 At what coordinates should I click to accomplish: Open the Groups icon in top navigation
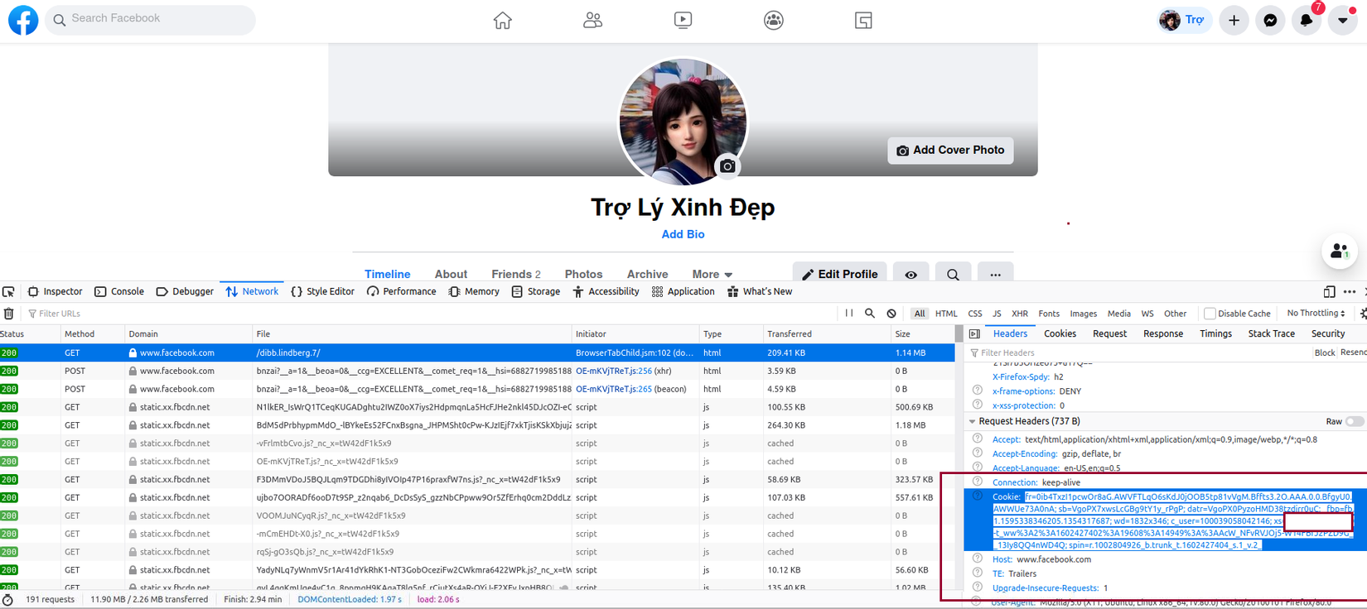773,20
